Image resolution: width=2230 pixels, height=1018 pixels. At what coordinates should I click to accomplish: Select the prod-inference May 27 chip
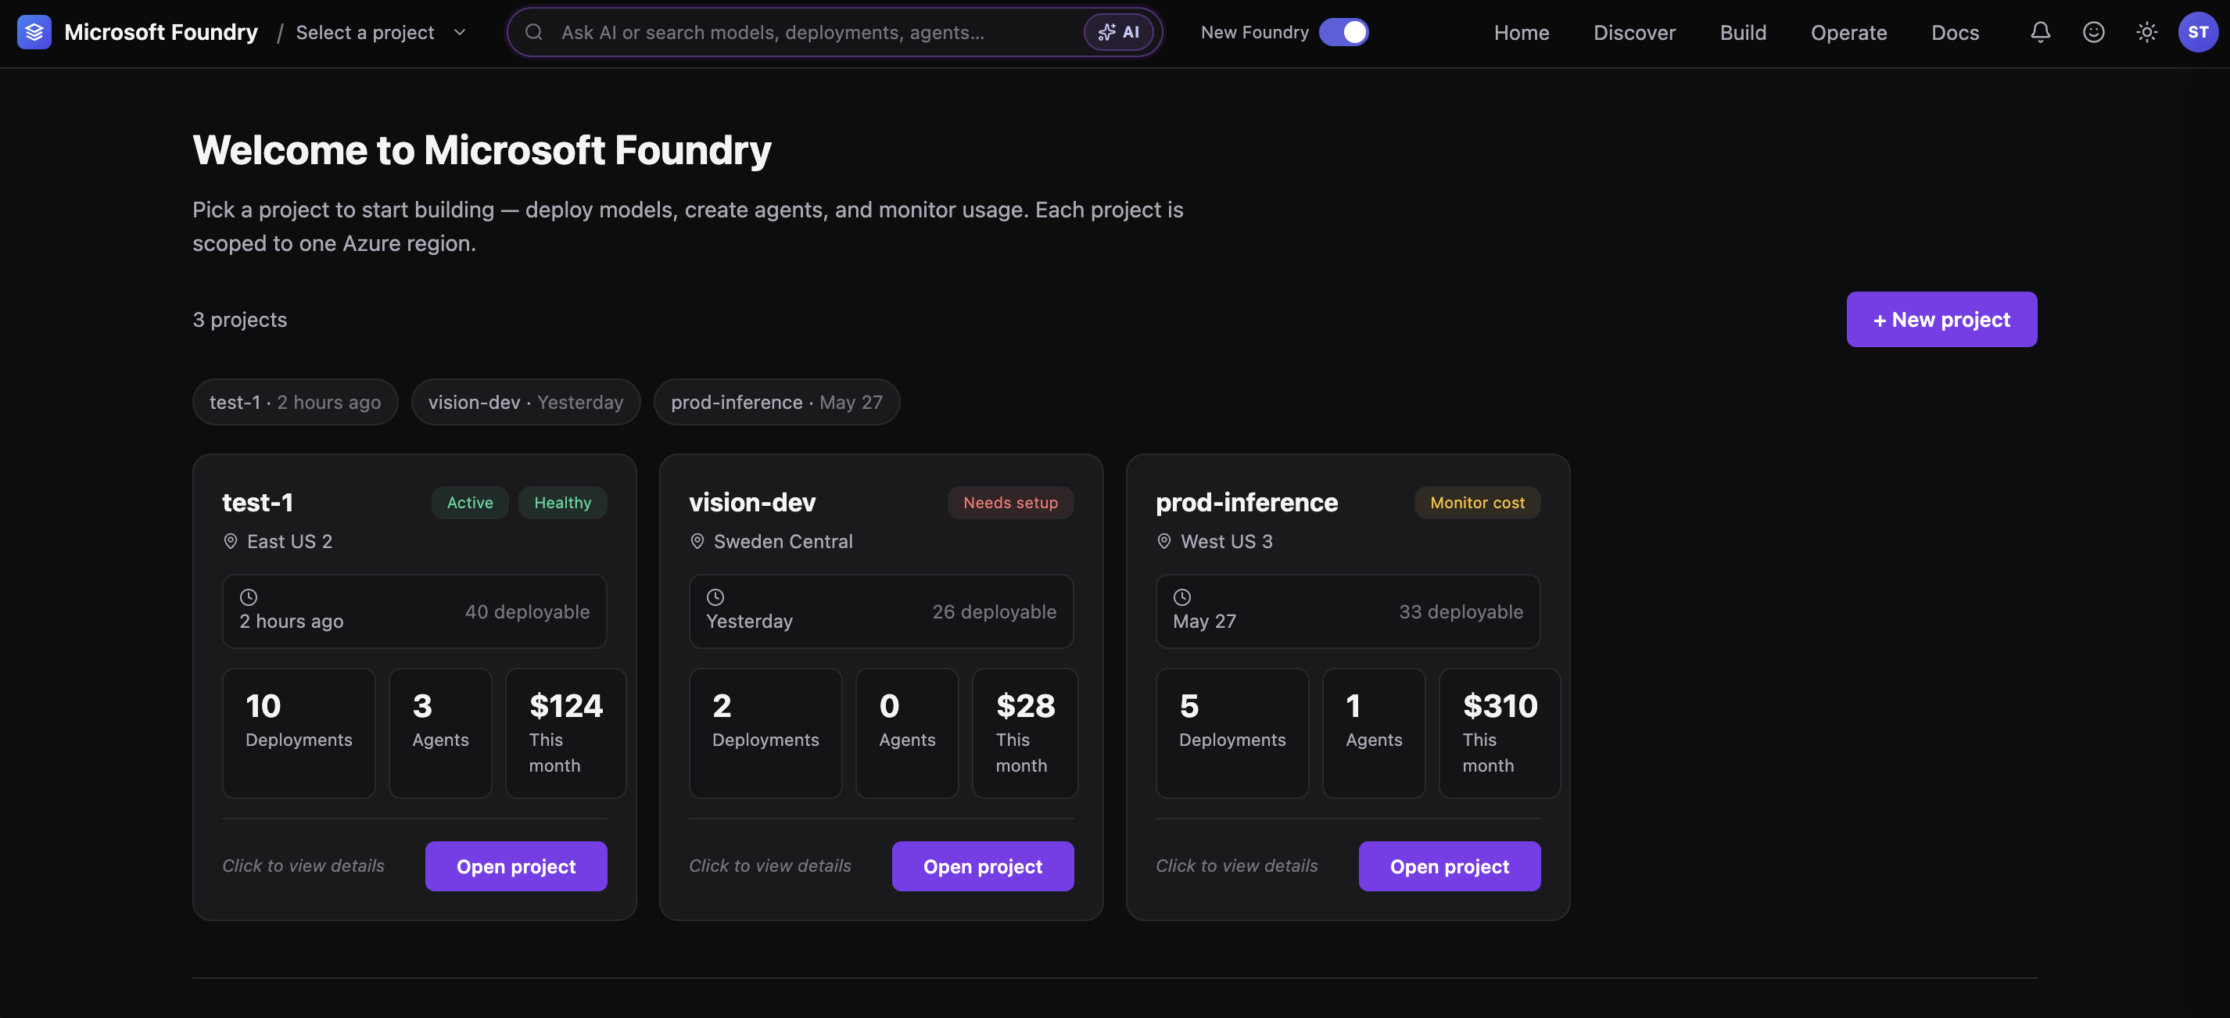[x=776, y=402]
